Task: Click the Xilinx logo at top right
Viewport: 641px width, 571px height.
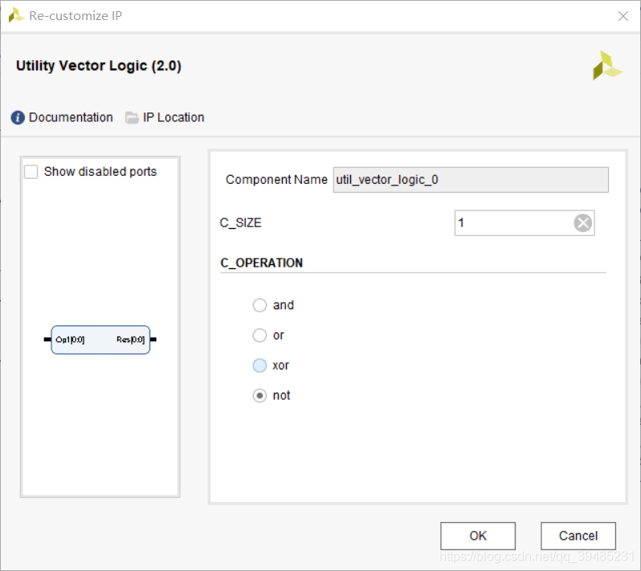Action: 607,65
